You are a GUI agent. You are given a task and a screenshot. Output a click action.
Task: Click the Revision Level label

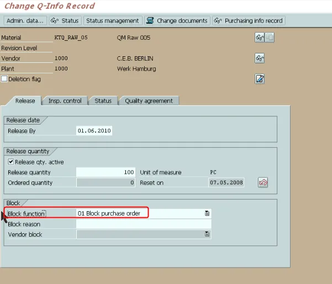19,48
